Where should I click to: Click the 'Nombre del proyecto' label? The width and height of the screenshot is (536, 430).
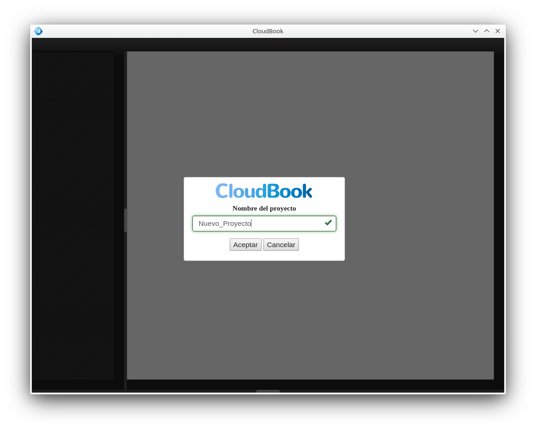(x=264, y=208)
